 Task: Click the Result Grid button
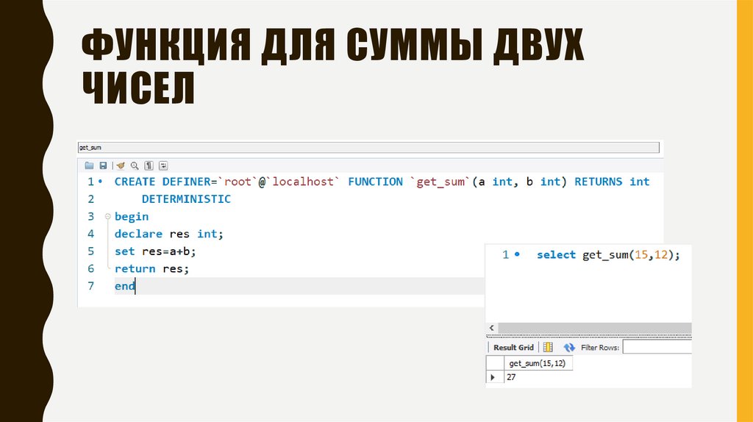(x=513, y=347)
